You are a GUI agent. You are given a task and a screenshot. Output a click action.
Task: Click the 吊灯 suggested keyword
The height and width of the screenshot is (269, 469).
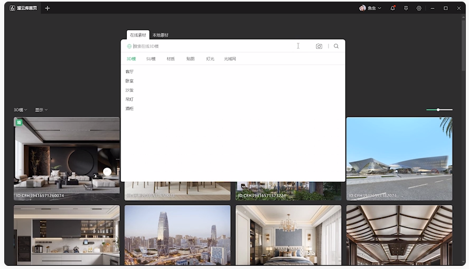pyautogui.click(x=130, y=99)
